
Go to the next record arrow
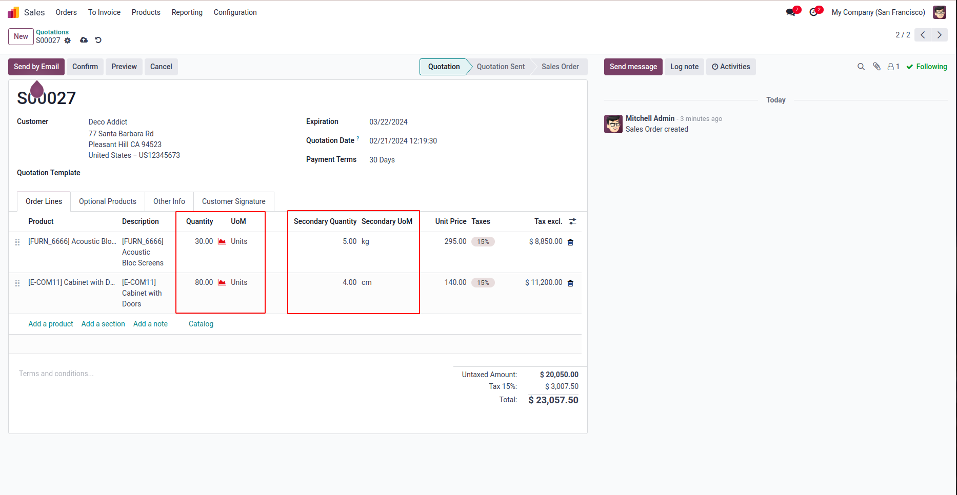click(x=940, y=35)
